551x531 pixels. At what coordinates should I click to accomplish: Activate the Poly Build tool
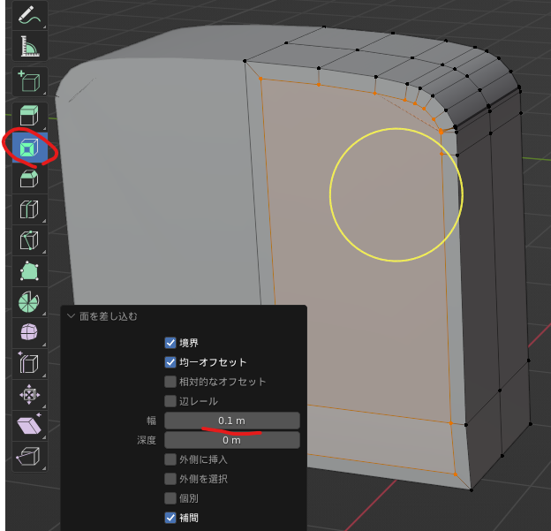click(29, 271)
